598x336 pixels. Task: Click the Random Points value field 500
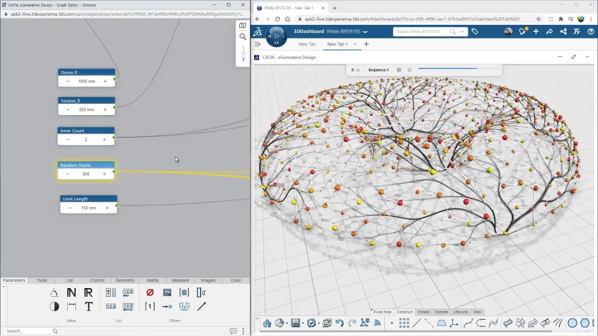pos(86,174)
